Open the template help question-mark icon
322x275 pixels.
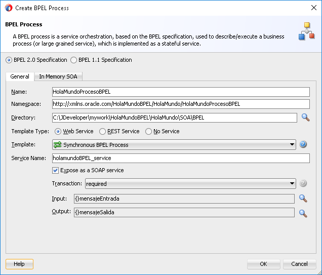click(303, 144)
